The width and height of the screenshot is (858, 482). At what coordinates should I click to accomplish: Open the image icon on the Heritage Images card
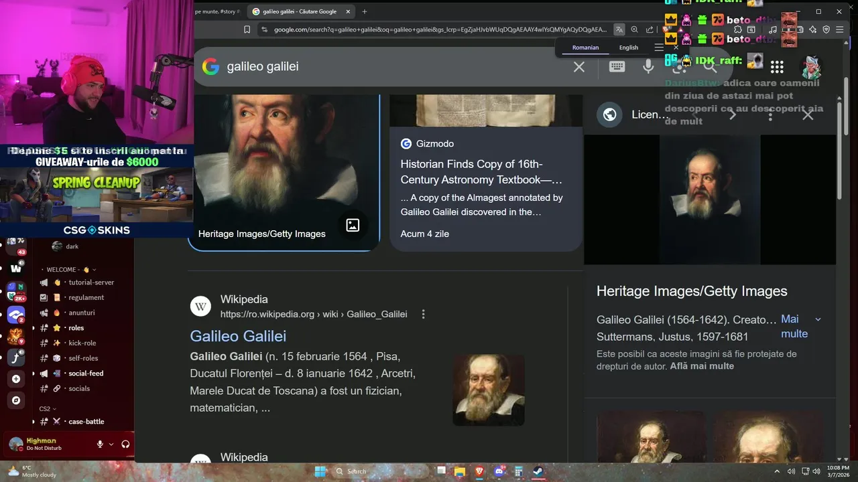click(353, 226)
